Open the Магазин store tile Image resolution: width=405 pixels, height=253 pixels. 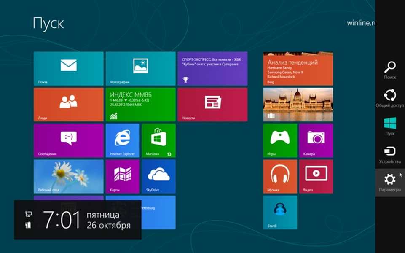(158, 140)
